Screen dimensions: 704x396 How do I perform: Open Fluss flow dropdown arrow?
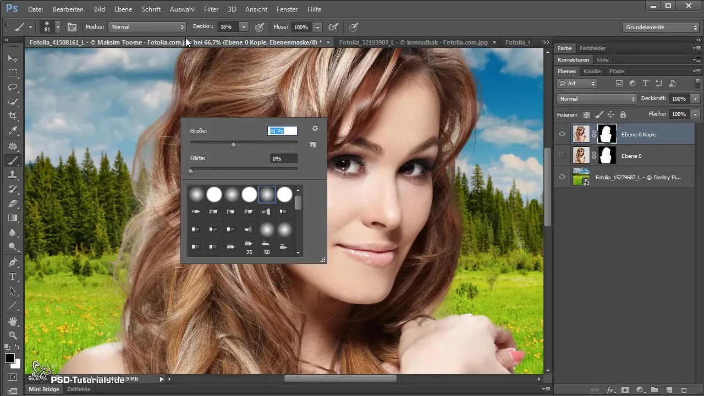(317, 26)
